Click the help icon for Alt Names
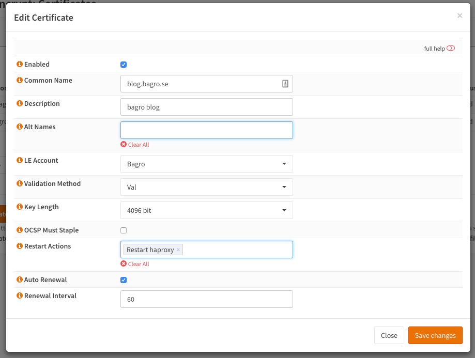Viewport: 475px width, 358px height. (x=20, y=127)
